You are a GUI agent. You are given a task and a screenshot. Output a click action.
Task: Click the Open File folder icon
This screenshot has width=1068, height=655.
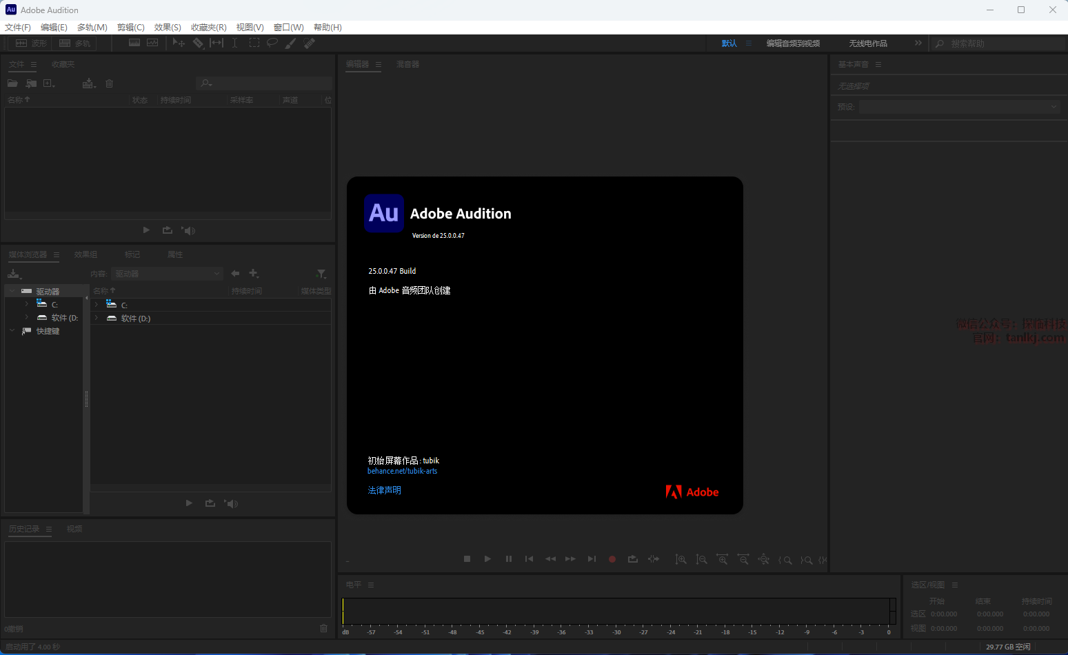tap(12, 83)
